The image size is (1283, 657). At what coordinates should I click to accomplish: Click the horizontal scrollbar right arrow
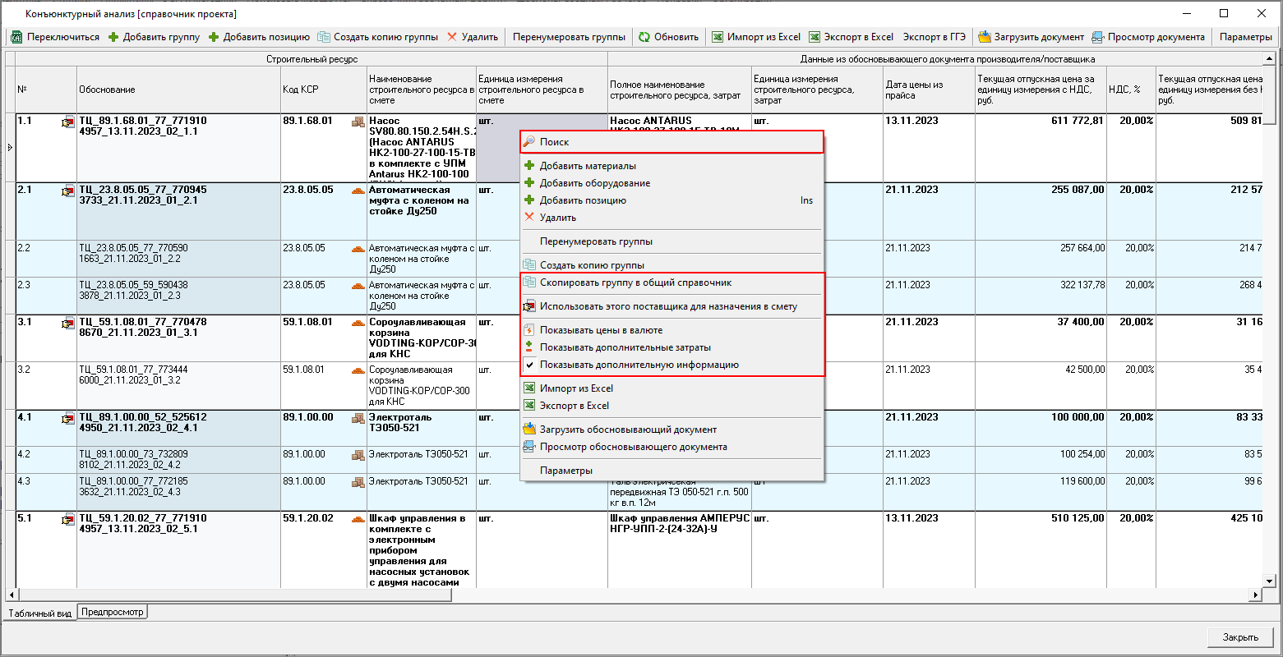click(1256, 595)
